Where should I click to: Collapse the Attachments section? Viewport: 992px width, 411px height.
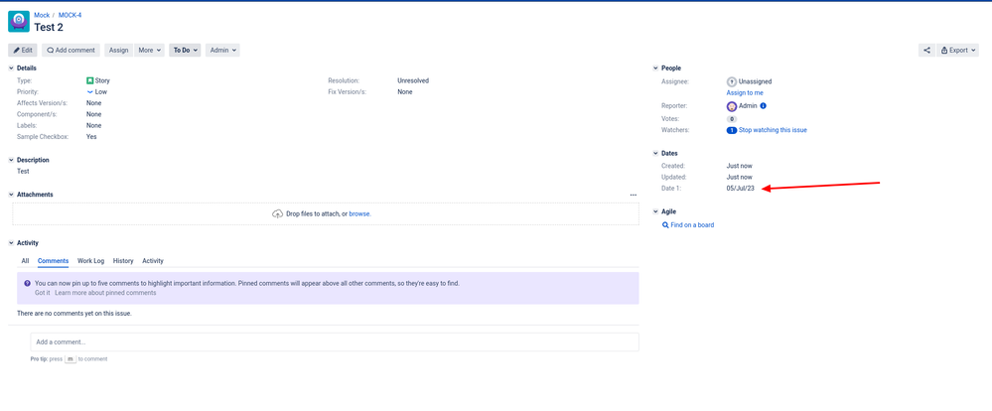coord(11,195)
